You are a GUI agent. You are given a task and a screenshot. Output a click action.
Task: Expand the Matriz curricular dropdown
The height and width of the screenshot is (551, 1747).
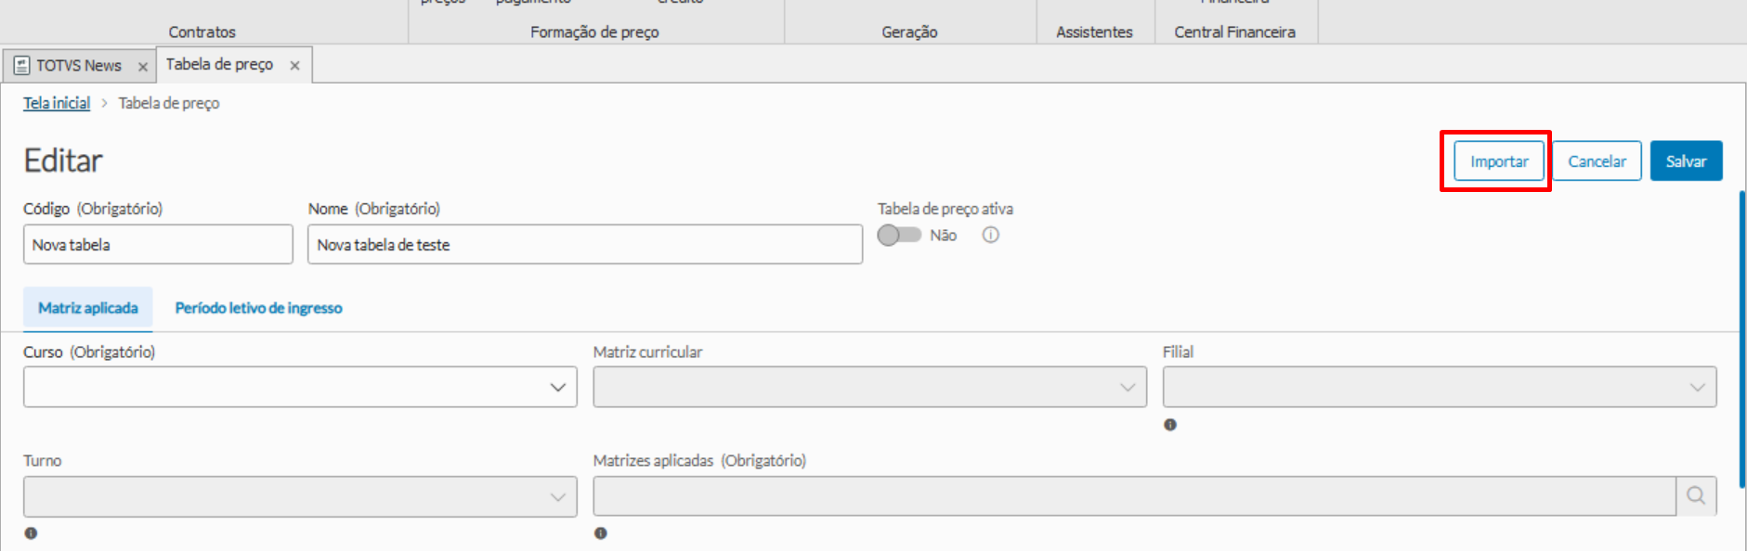point(869,387)
